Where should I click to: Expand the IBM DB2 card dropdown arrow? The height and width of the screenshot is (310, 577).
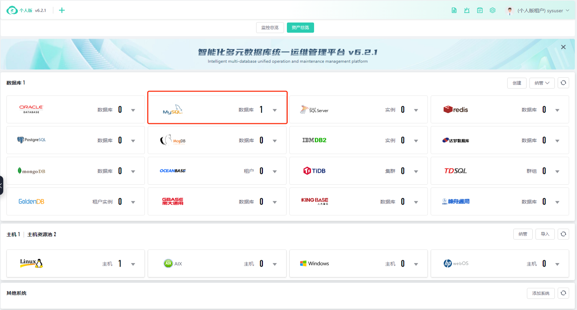[416, 141]
